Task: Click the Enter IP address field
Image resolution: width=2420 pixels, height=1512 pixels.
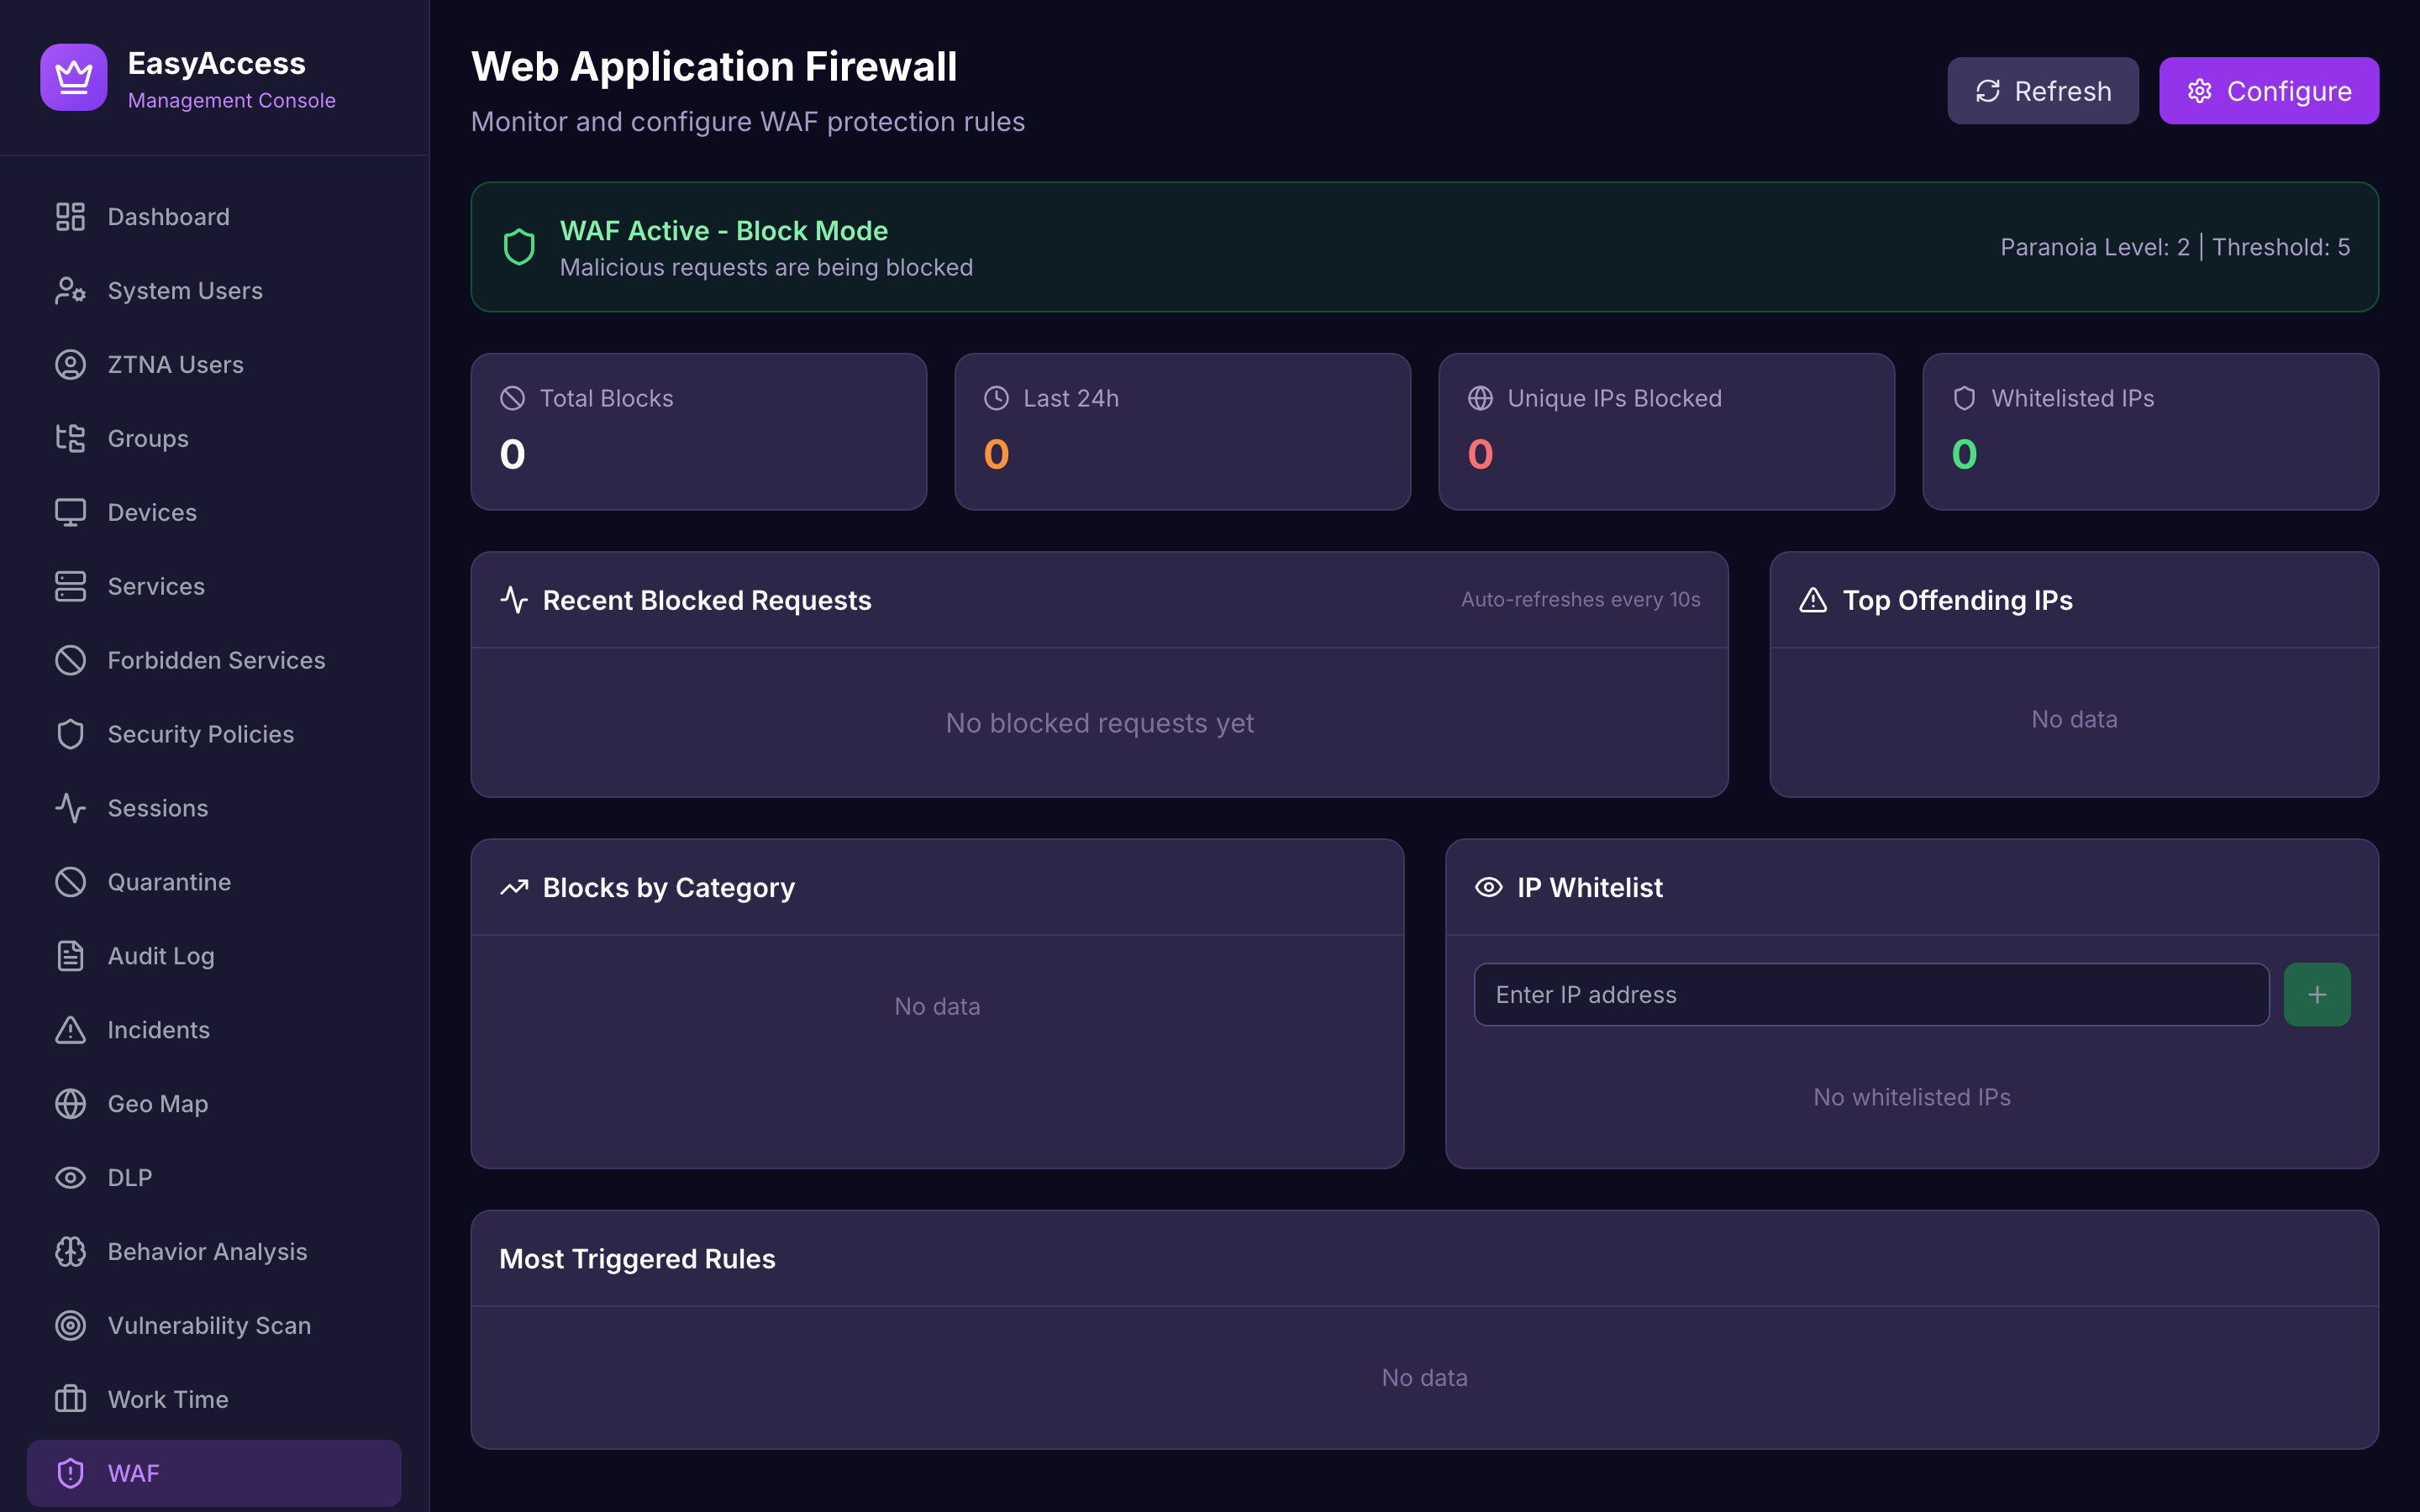Action: pyautogui.click(x=1870, y=993)
